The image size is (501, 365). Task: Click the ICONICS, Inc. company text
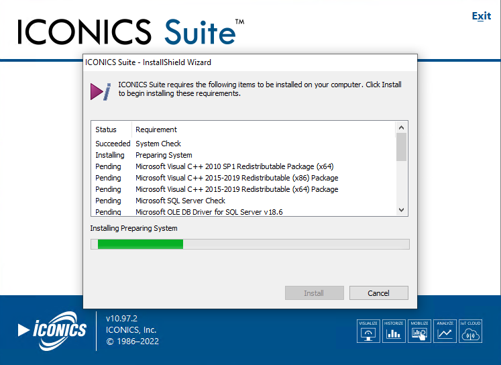pos(131,330)
